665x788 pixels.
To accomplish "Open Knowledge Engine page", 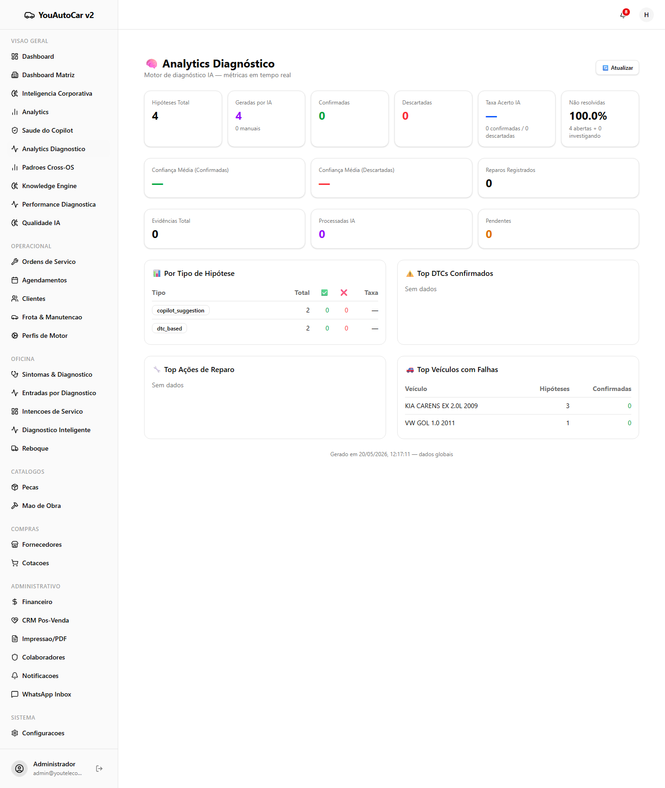I will 59,186.
